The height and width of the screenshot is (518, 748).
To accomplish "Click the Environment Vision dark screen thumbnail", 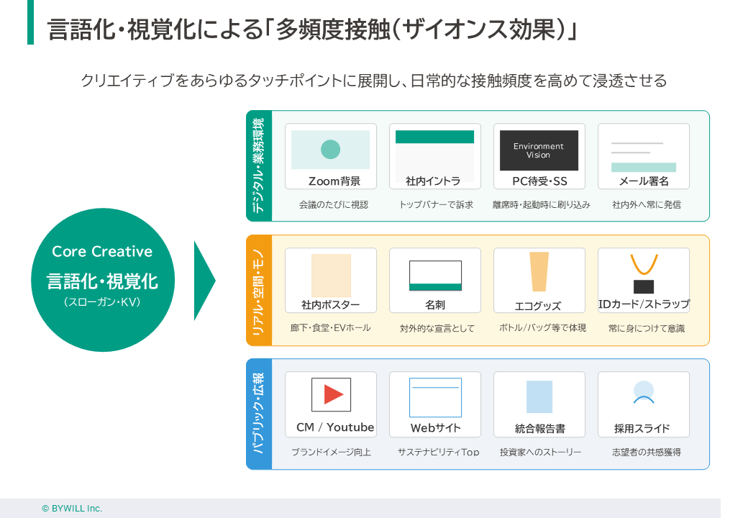I will click(x=539, y=150).
